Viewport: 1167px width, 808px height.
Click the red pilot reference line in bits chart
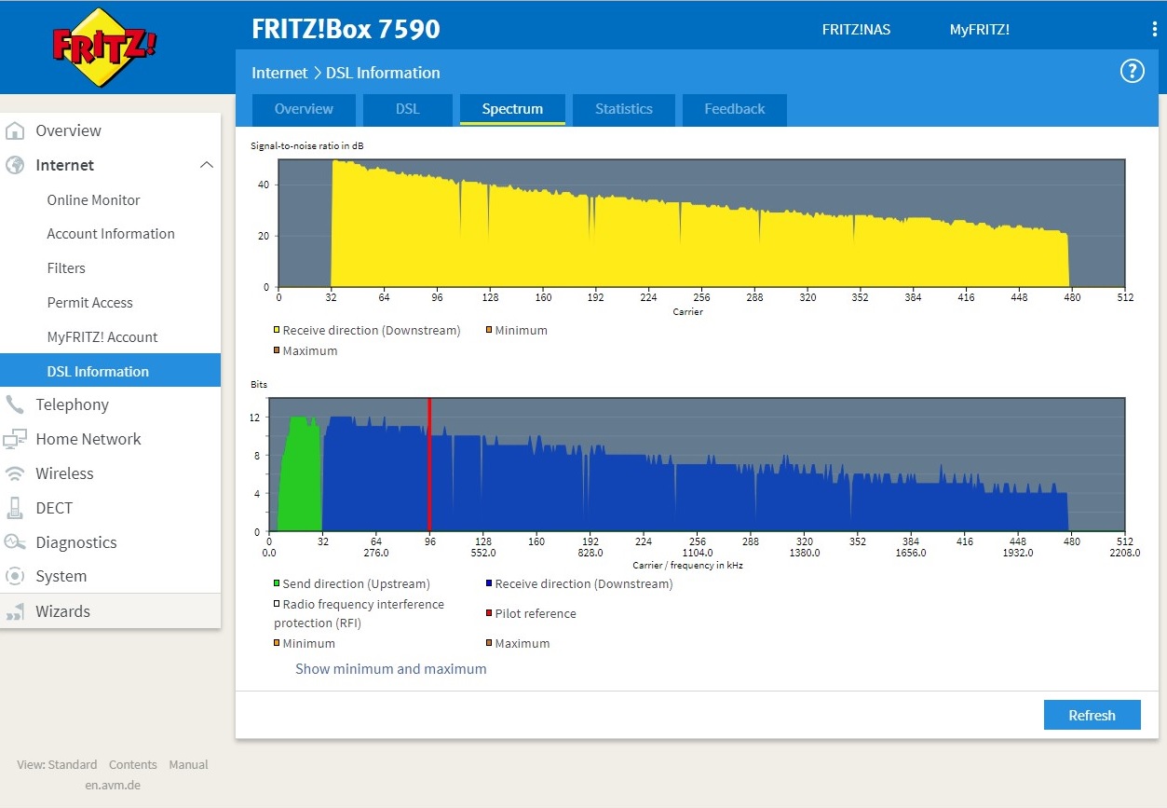click(429, 465)
